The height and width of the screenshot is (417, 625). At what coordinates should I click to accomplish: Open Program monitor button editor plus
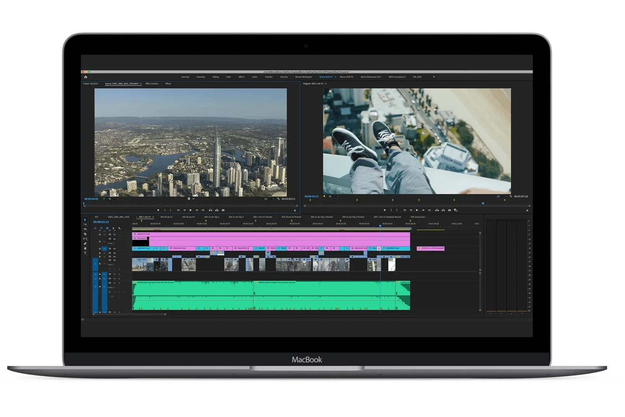(x=527, y=211)
